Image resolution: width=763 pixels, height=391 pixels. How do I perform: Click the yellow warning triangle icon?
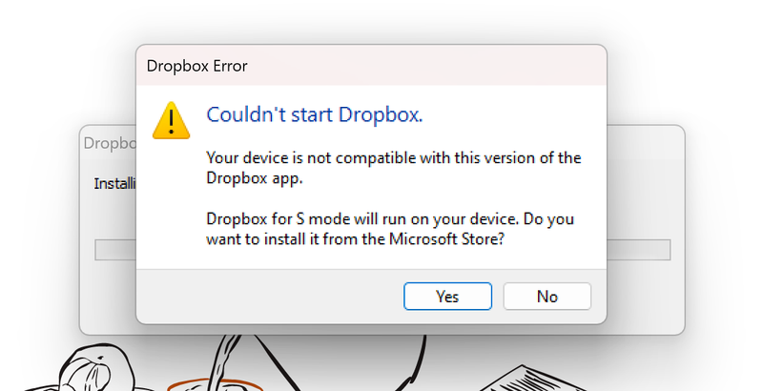[171, 120]
